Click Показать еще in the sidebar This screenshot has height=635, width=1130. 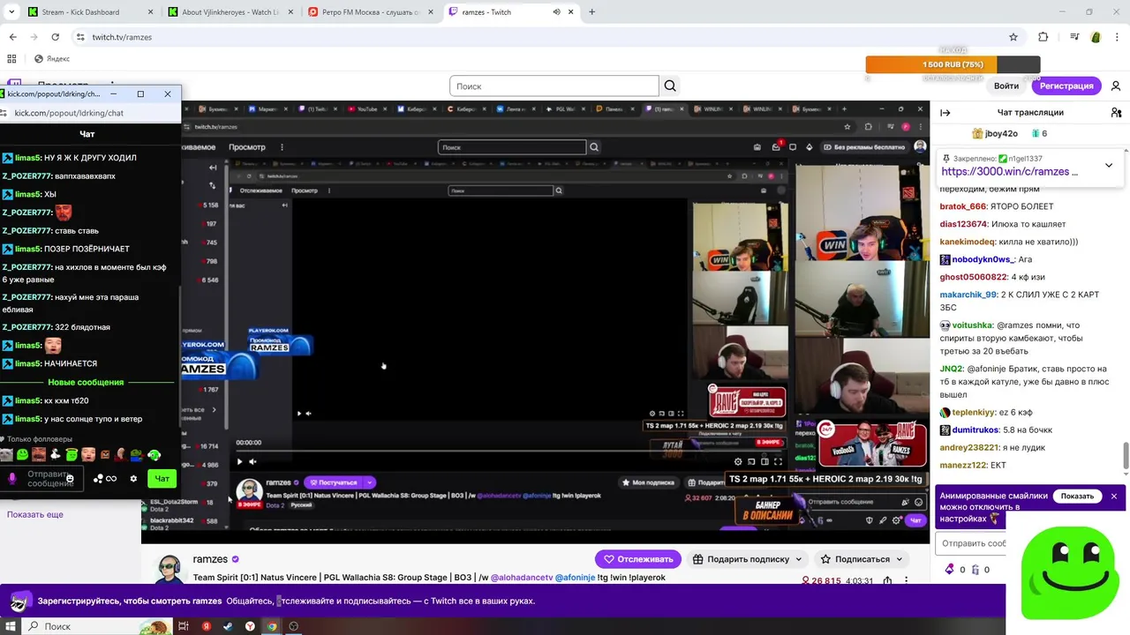pos(35,514)
